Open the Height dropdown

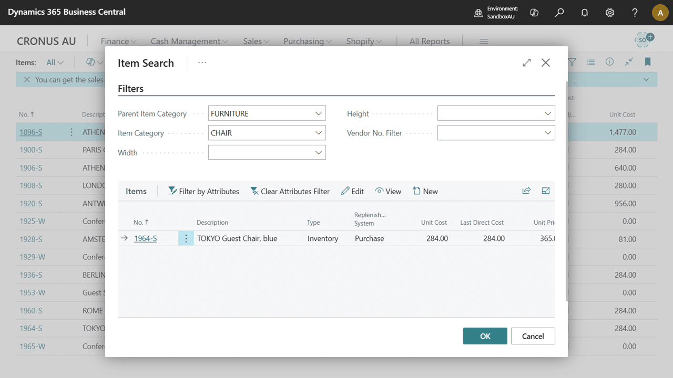(548, 113)
